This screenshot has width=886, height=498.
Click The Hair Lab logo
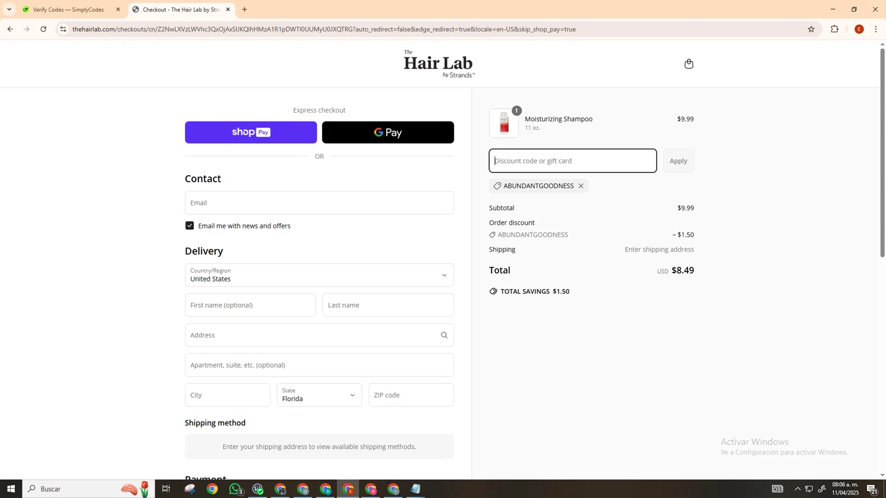[x=439, y=64]
